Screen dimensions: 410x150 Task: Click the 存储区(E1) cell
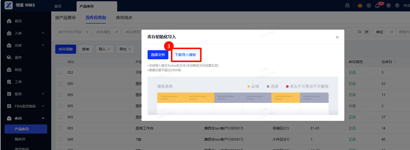tap(281, 128)
